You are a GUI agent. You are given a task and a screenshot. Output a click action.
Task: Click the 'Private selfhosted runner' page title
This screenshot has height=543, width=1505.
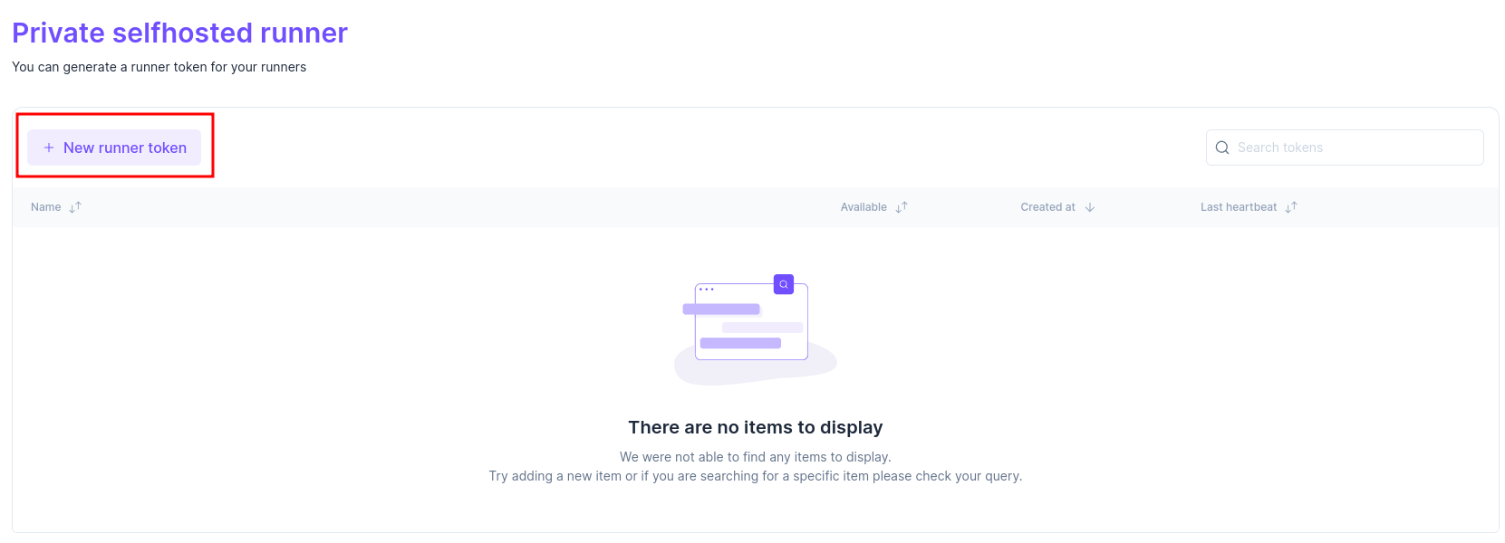pyautogui.click(x=179, y=33)
